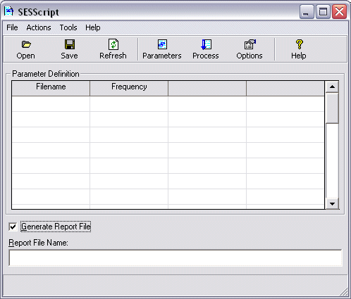Open the Help menu in menu bar
The width and height of the screenshot is (351, 299).
[92, 27]
